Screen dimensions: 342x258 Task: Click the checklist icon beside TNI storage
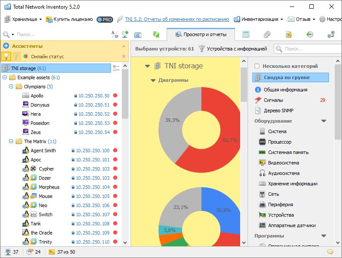tap(116, 68)
